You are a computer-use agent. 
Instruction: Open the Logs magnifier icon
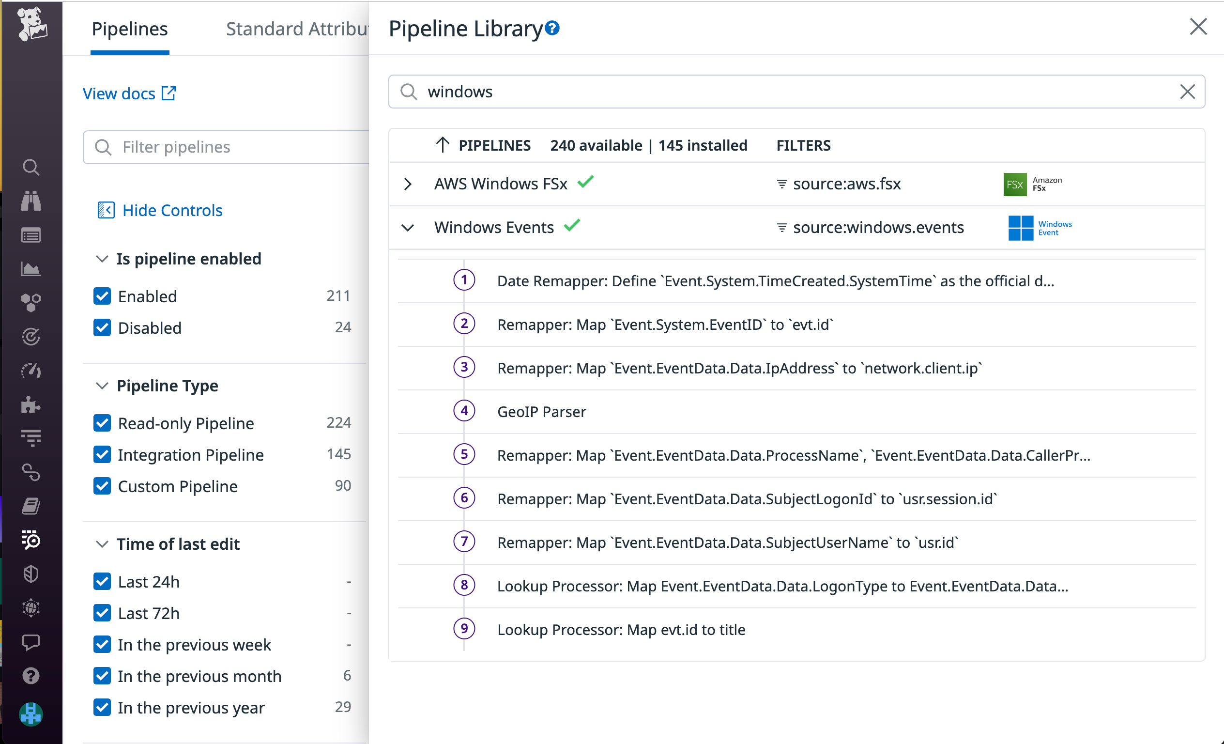coord(31,540)
